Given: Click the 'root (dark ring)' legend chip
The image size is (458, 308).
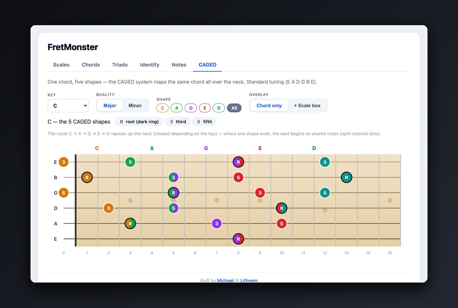Looking at the screenshot, I should pyautogui.click(x=139, y=122).
